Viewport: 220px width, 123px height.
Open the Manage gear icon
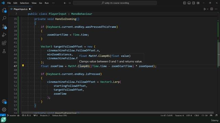tap(4, 109)
